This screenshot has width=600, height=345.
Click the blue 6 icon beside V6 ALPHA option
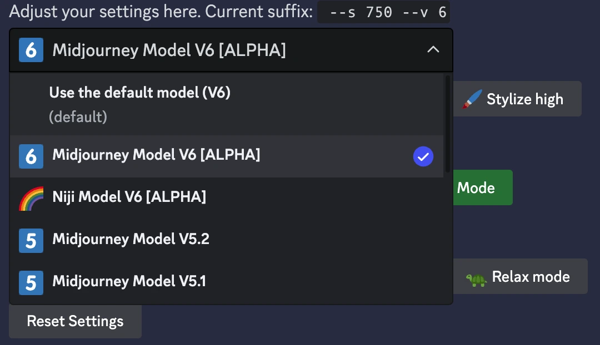click(31, 156)
